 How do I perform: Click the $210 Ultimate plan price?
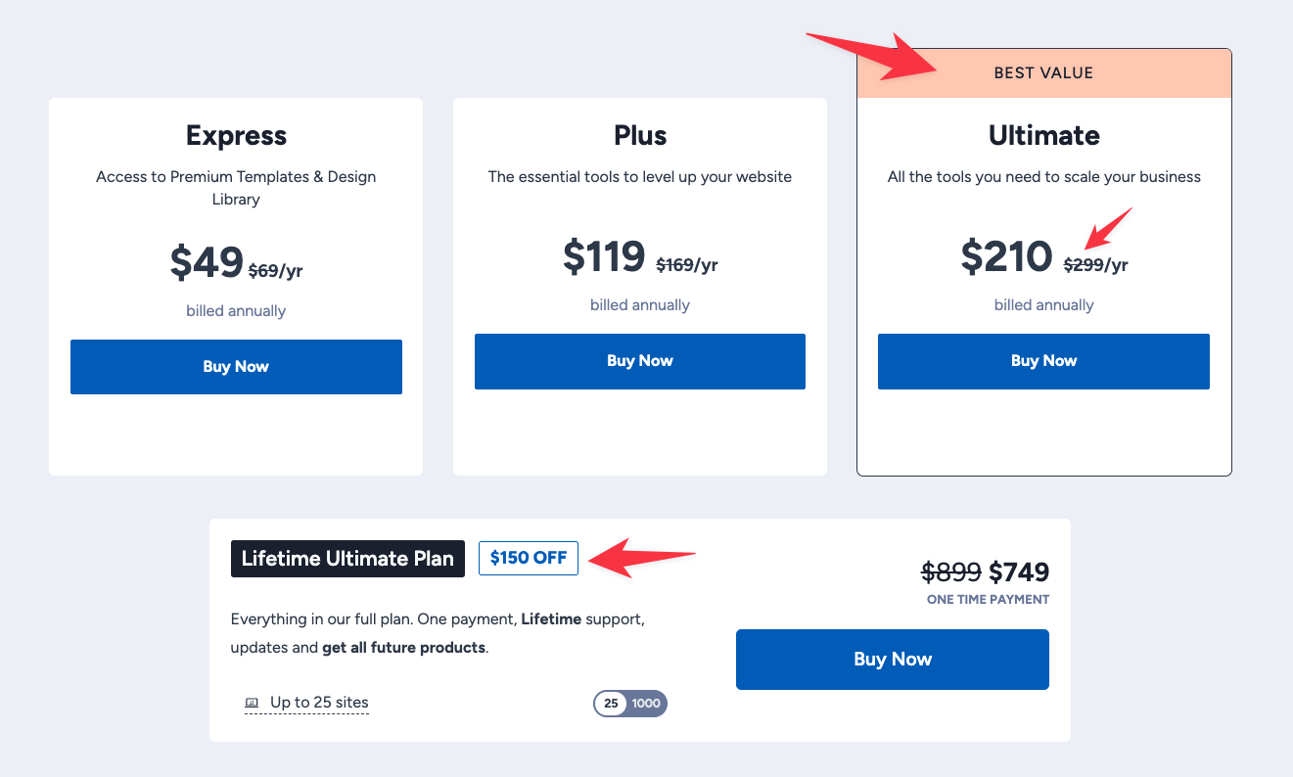pos(1008,257)
